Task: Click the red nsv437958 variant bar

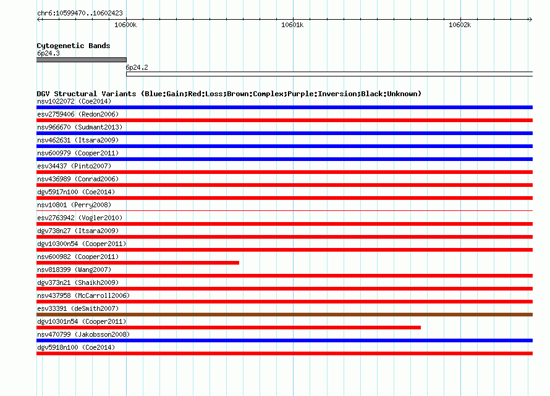Action: 284,302
